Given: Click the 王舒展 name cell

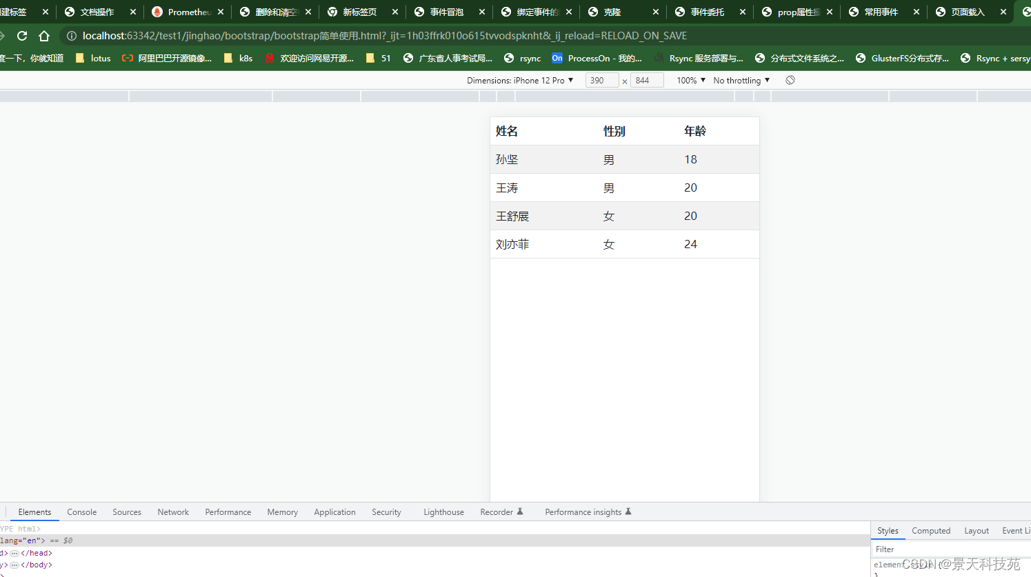Looking at the screenshot, I should [512, 216].
